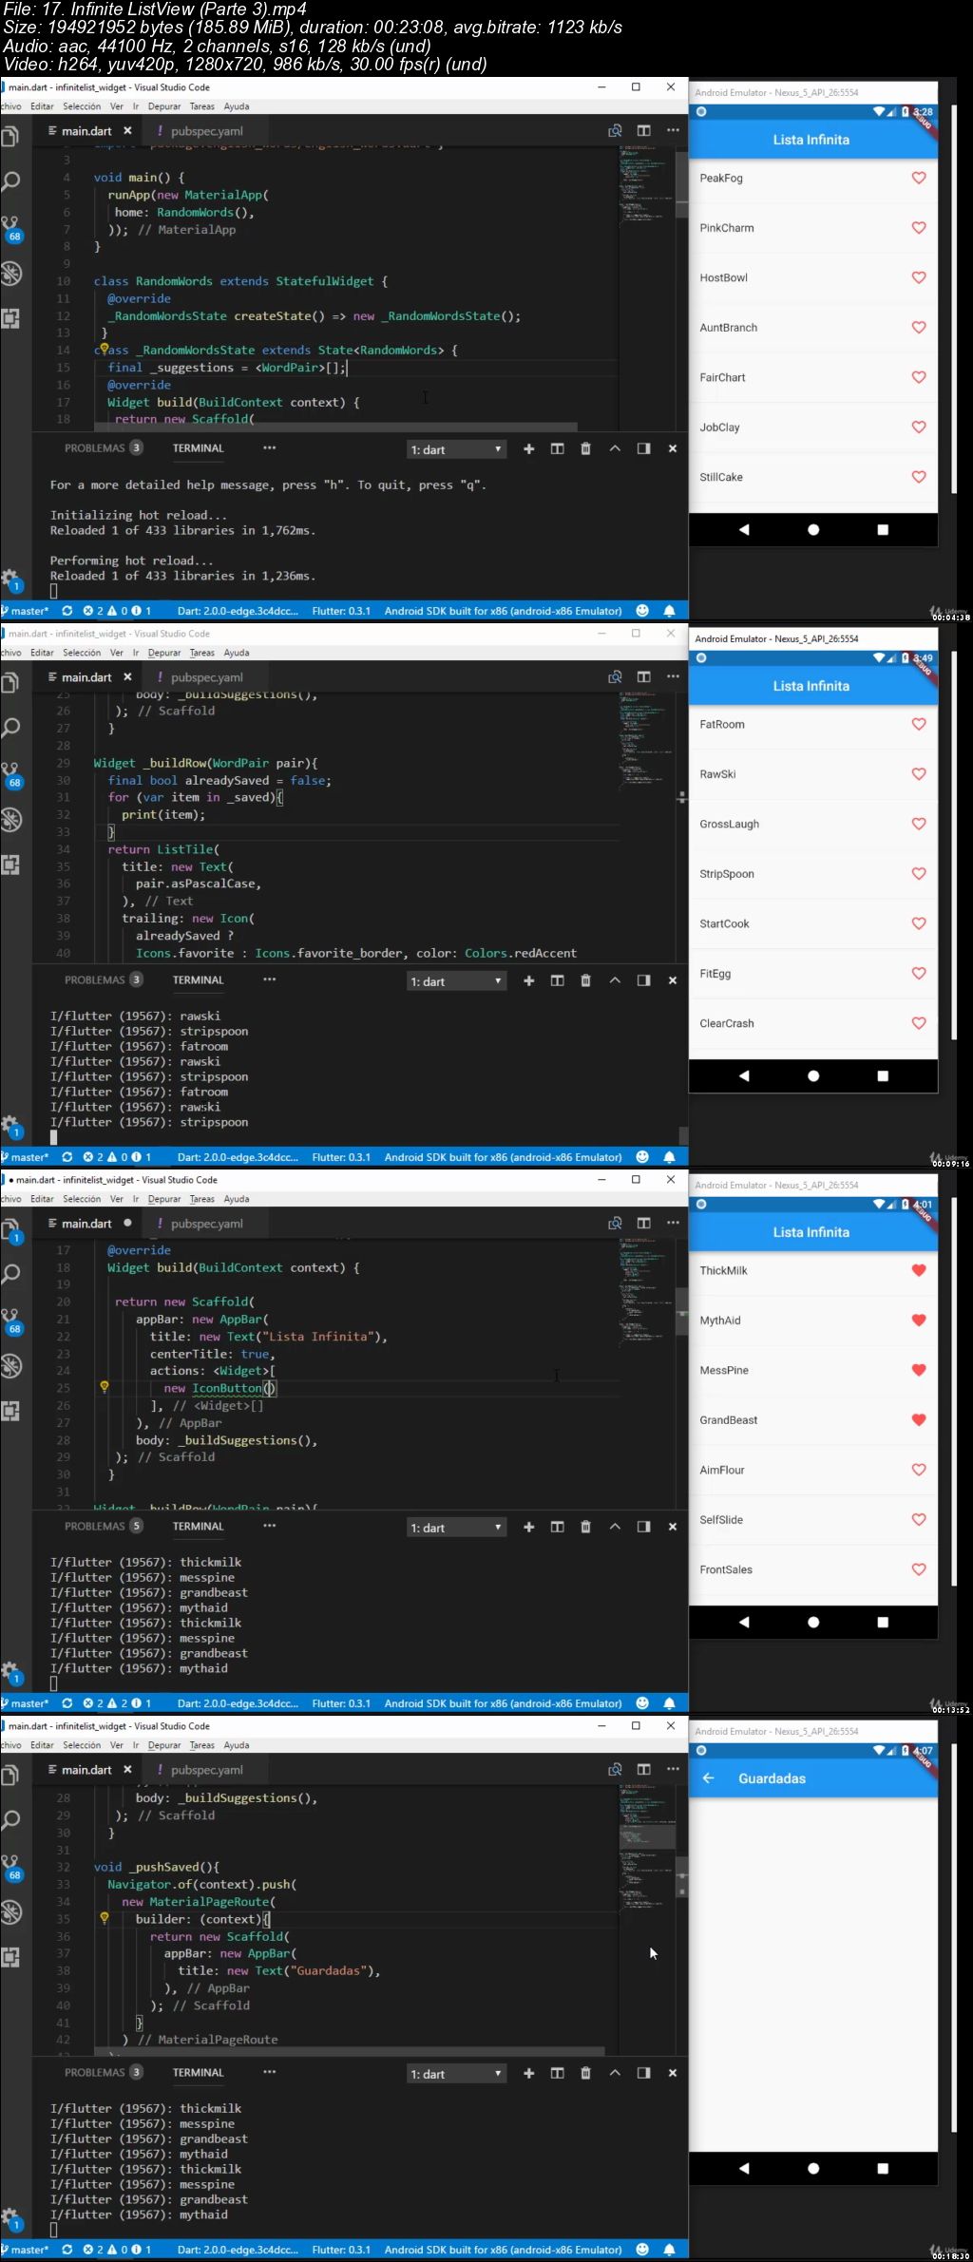Click the master* branch in the PeakFog frame's status bar
Image resolution: width=973 pixels, height=2262 pixels.
coord(26,611)
